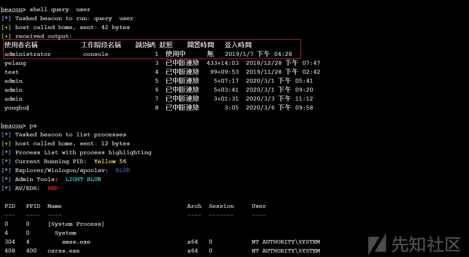Select 'Tasked beacon to run: query user' line

67,18
